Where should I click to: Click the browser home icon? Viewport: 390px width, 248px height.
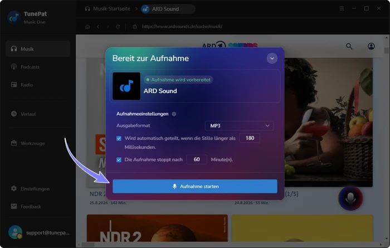point(87,26)
